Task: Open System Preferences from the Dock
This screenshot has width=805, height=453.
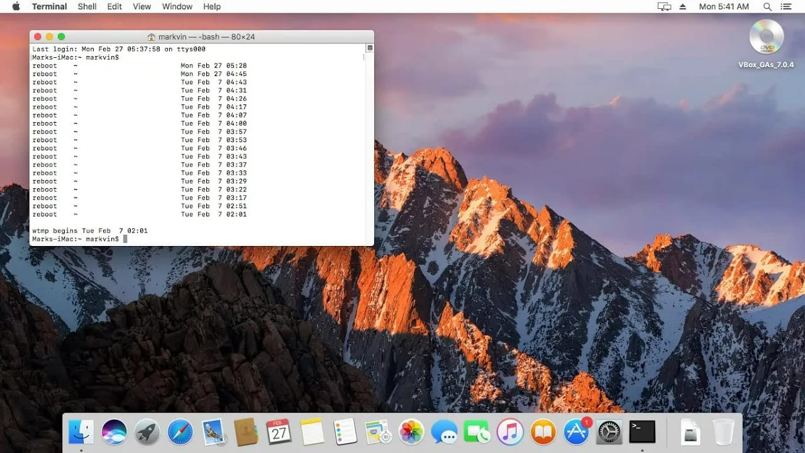Action: click(x=609, y=432)
